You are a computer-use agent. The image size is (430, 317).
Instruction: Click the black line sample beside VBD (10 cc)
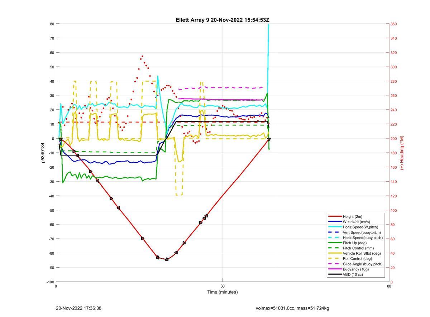[x=335, y=274]
